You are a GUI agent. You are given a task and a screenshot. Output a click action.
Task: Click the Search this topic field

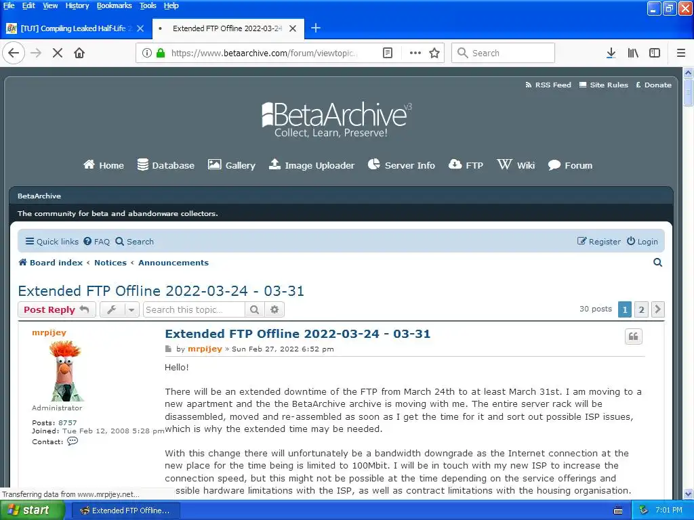[194, 309]
